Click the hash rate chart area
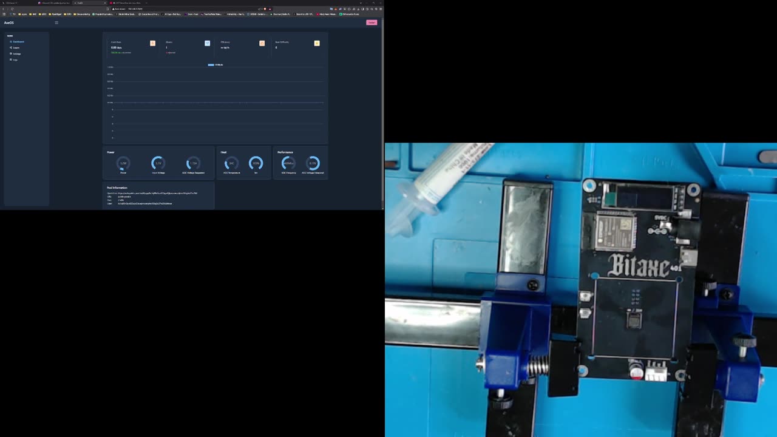The image size is (777, 437). (x=215, y=103)
